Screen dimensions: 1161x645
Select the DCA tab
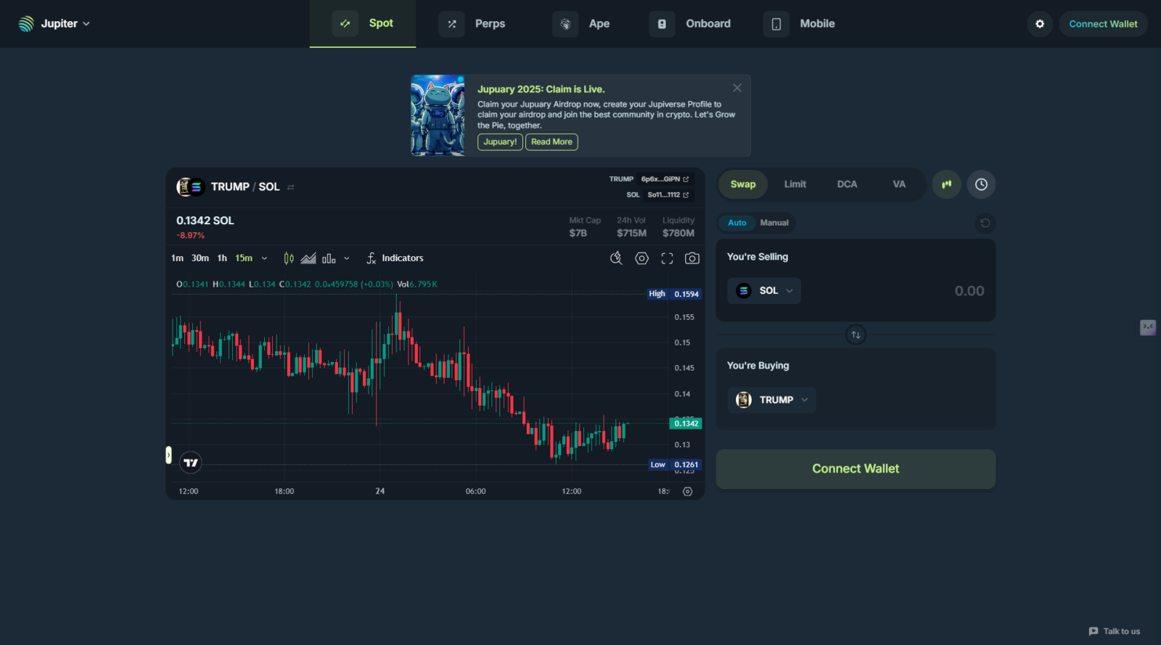point(847,184)
